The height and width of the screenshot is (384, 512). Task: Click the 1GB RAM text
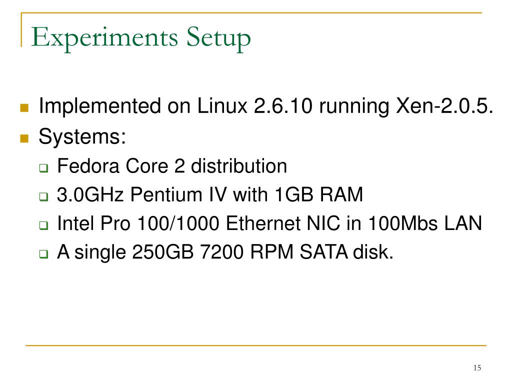[x=318, y=194]
